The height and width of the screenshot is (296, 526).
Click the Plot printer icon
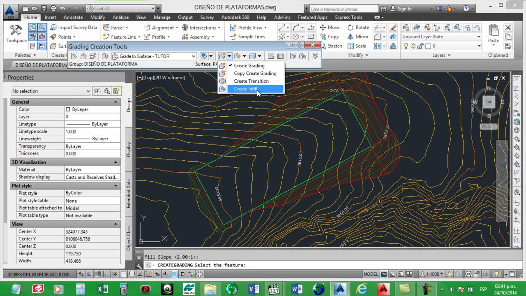53,8
